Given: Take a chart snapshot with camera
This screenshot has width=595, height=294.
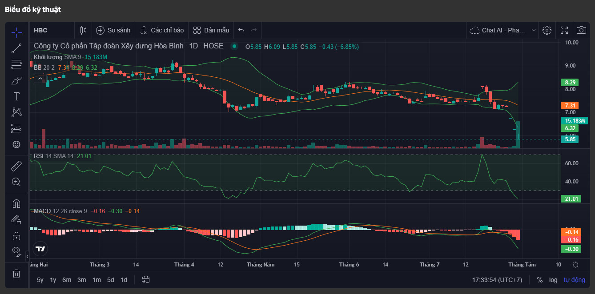Looking at the screenshot, I should 581,30.
